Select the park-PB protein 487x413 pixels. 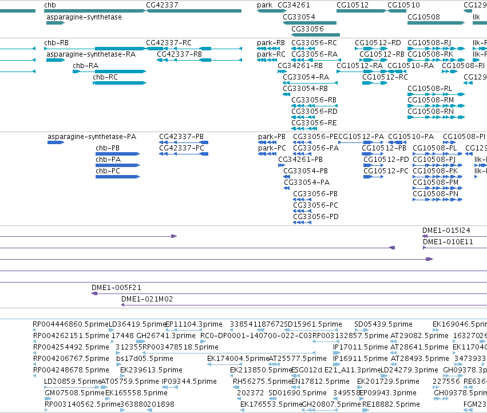267,142
